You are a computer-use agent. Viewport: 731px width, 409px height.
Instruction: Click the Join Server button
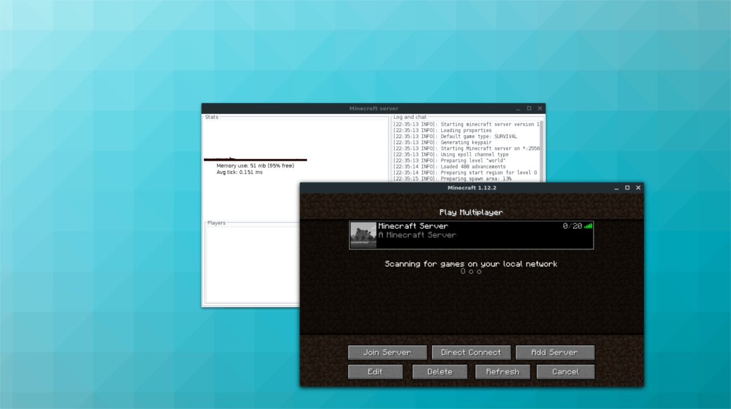387,352
